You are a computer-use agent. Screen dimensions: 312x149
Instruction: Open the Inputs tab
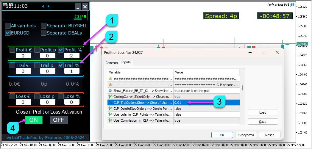[126, 62]
